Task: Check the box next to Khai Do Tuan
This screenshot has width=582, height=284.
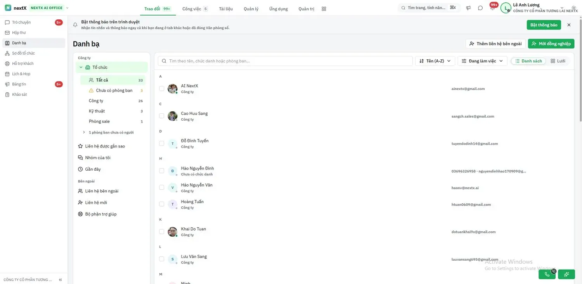Action: pos(162,232)
